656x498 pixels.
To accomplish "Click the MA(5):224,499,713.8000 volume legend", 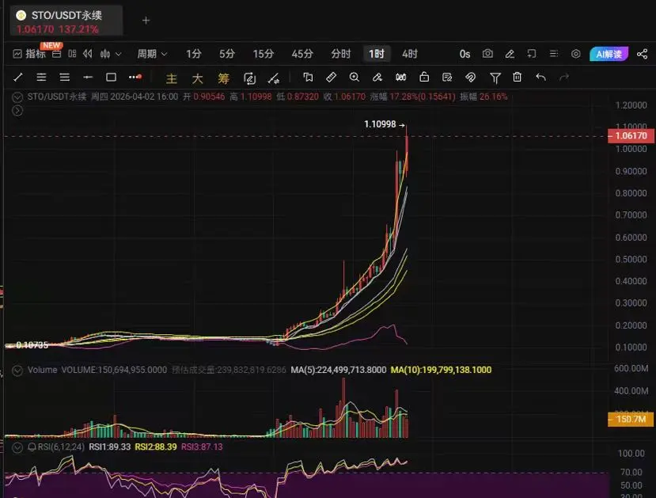I will pos(339,370).
